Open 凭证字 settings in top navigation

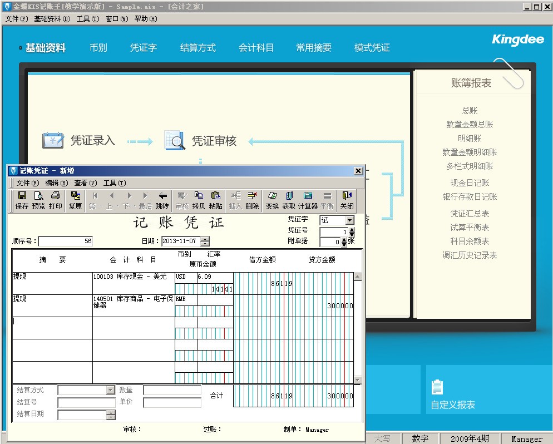143,48
